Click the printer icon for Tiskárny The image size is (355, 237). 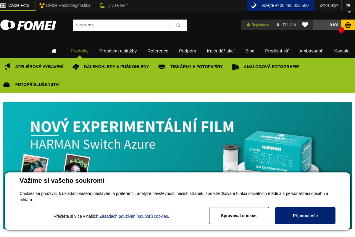coord(162,67)
